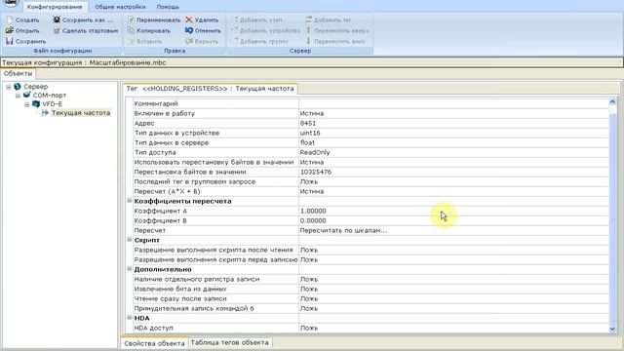Click the Вернуть (Redo) icon
This screenshot has width=624, height=351.
pyautogui.click(x=189, y=41)
